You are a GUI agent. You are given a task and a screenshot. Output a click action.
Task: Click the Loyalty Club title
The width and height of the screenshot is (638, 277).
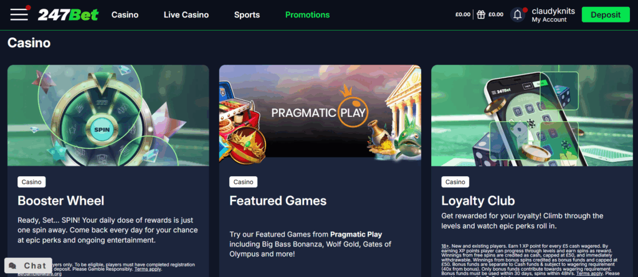click(x=478, y=200)
